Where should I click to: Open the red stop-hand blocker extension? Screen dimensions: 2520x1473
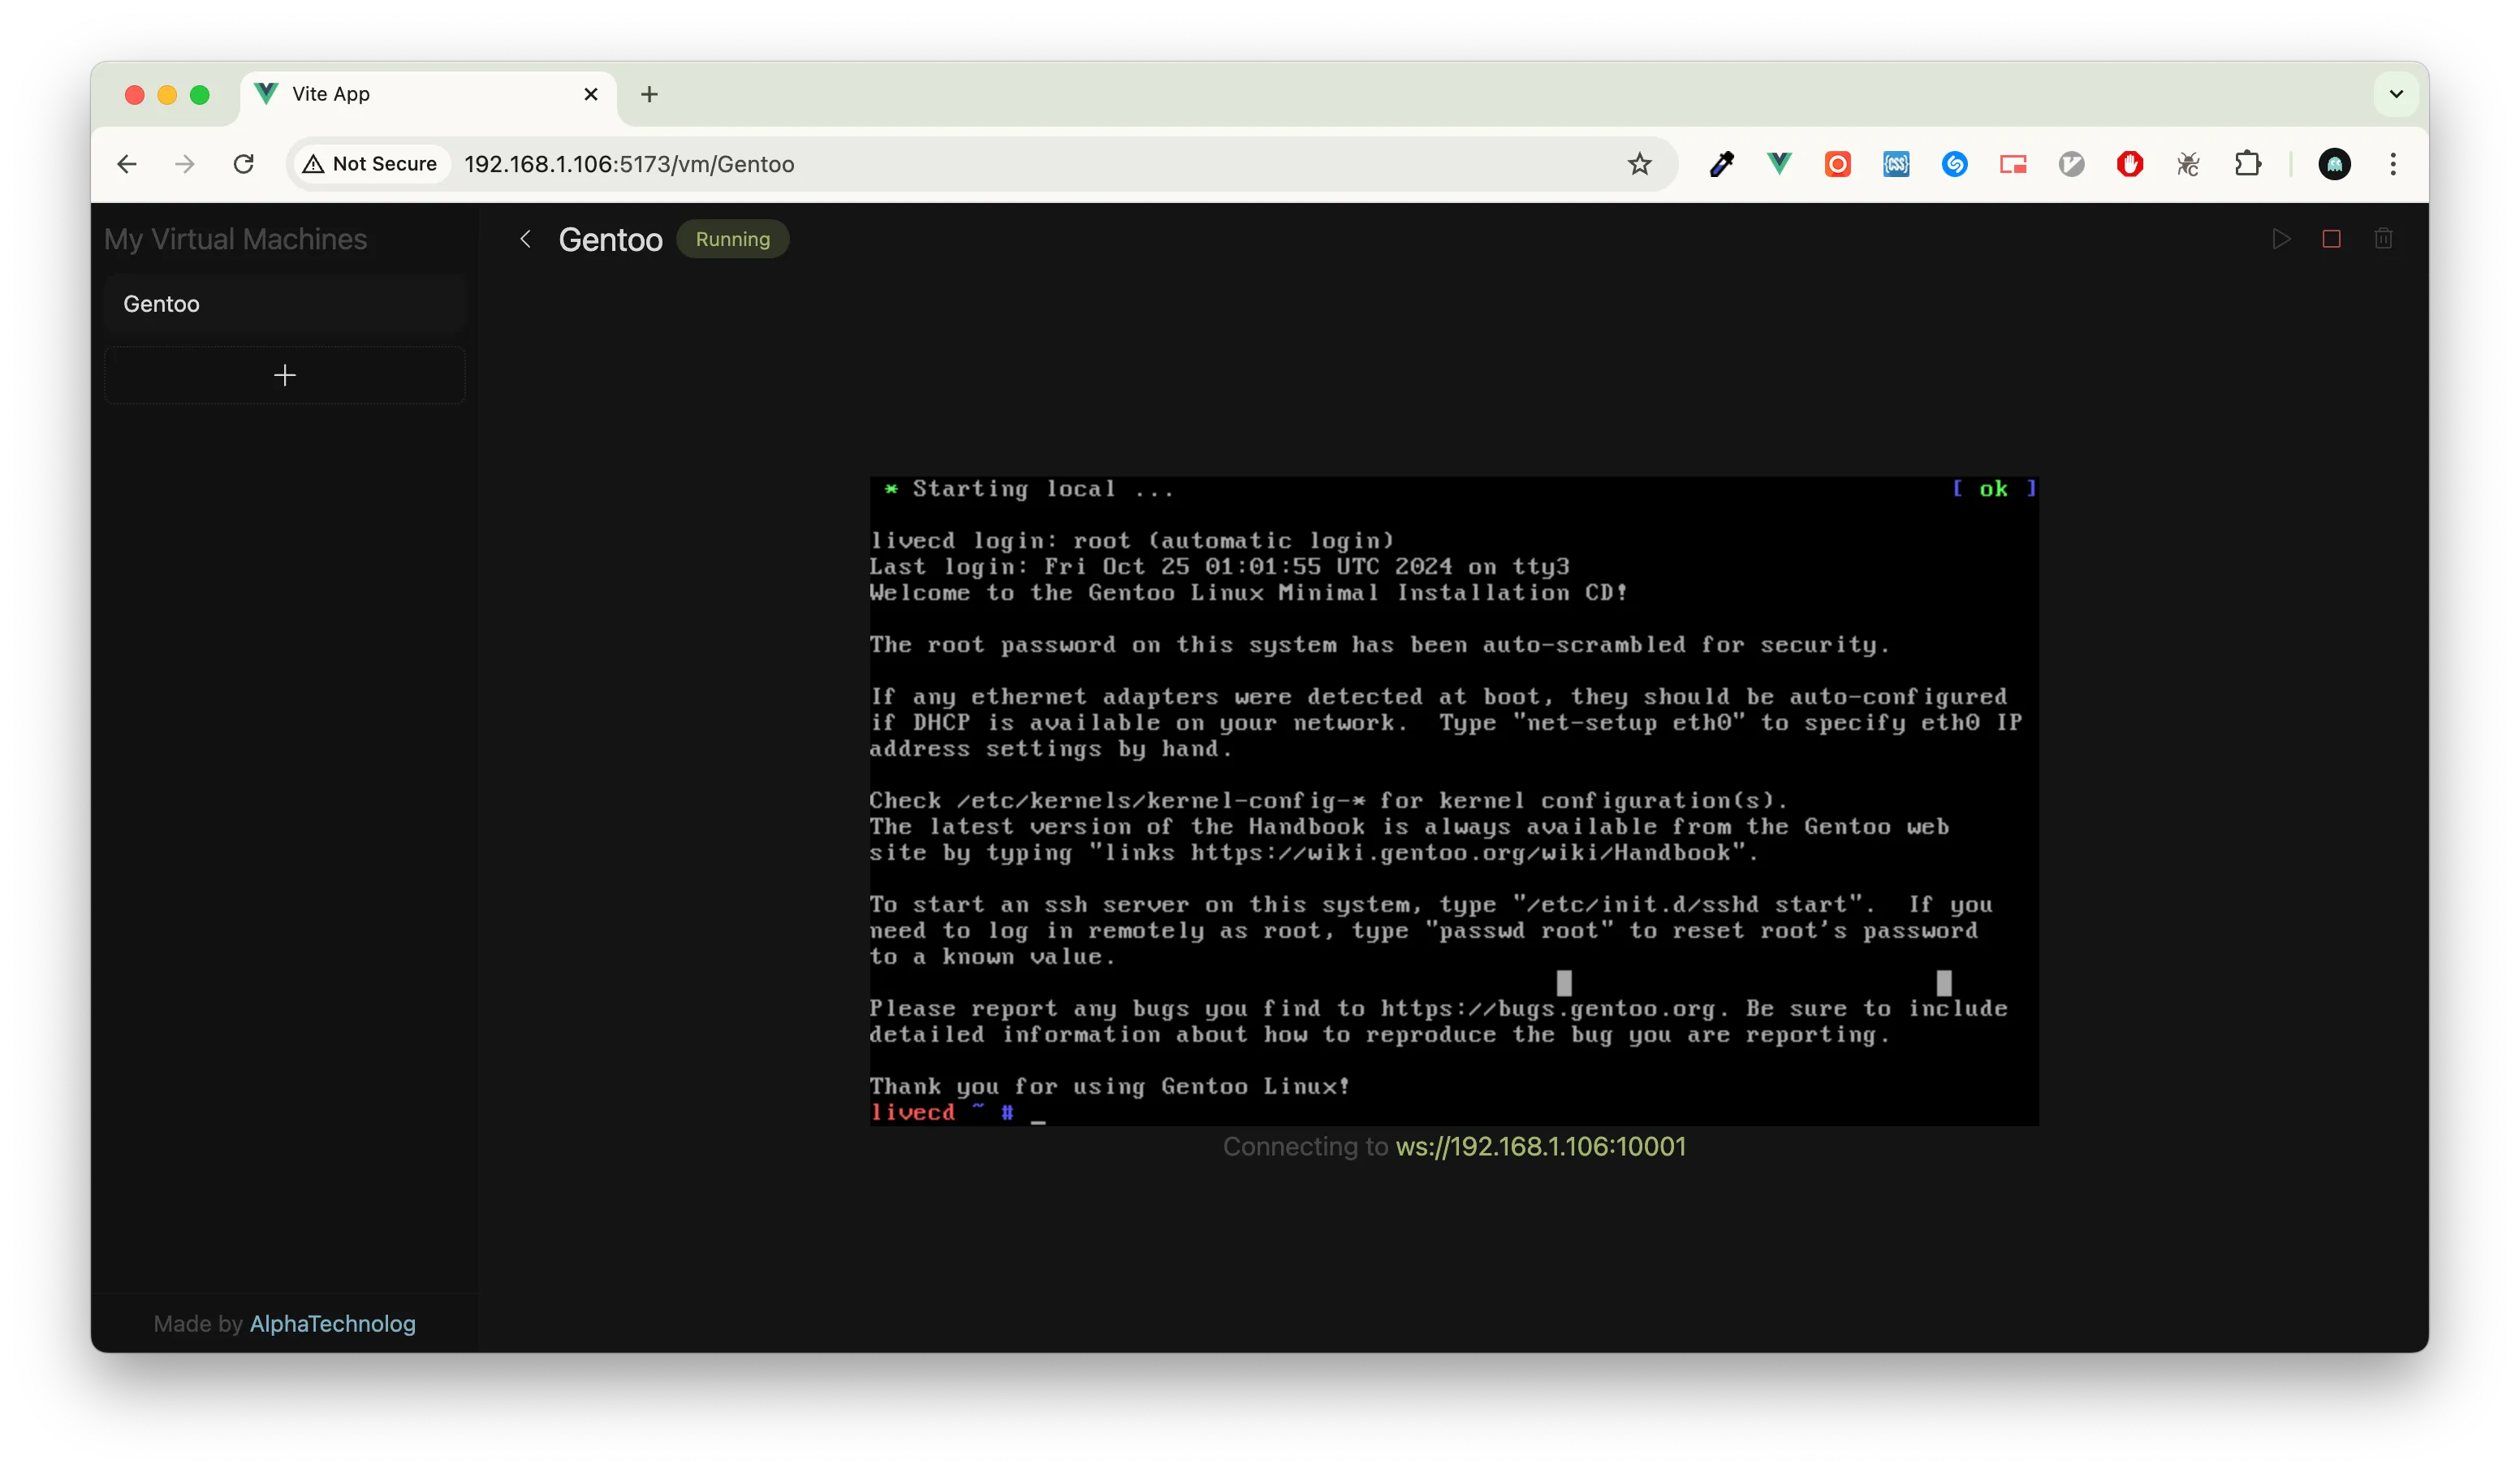2130,164
